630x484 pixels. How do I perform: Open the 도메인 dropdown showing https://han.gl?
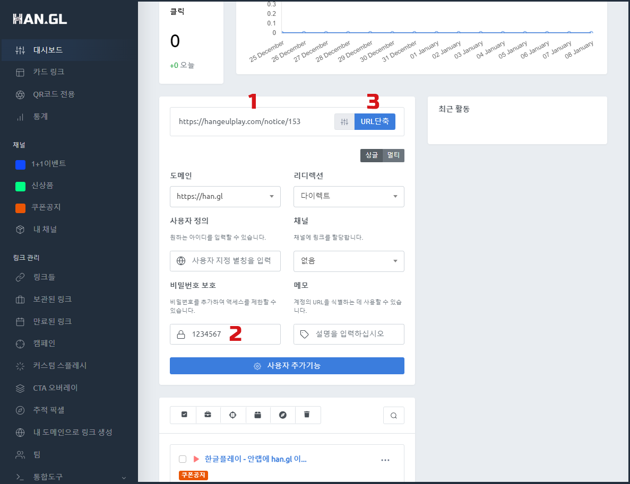coord(225,197)
